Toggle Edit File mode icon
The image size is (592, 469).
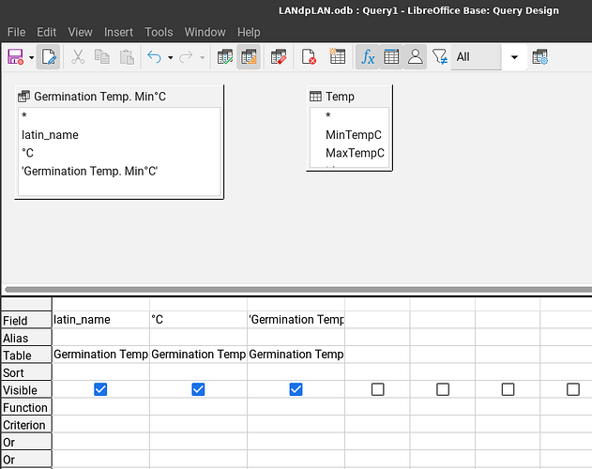pos(49,57)
